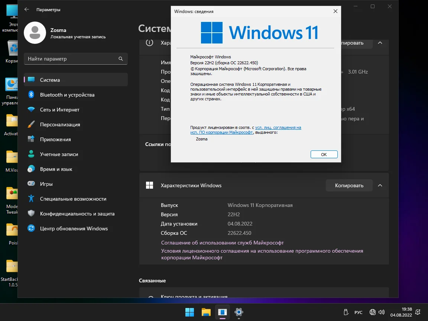Screen dimensions: 428x321
Task: Click the Zosma user account avatar
Action: (35, 33)
